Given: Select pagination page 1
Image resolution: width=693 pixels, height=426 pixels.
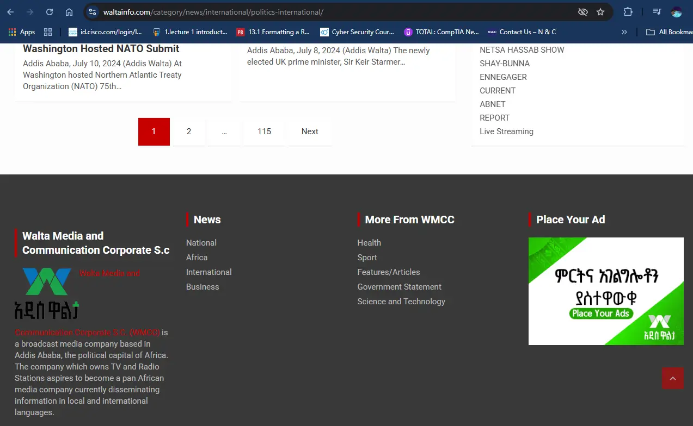Looking at the screenshot, I should coord(154,131).
